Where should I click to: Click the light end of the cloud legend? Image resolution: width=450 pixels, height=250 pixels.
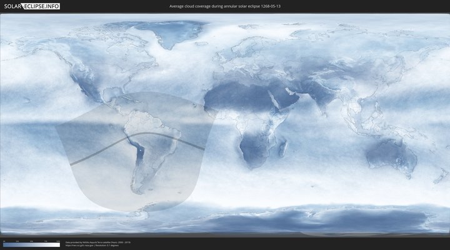coord(57,244)
